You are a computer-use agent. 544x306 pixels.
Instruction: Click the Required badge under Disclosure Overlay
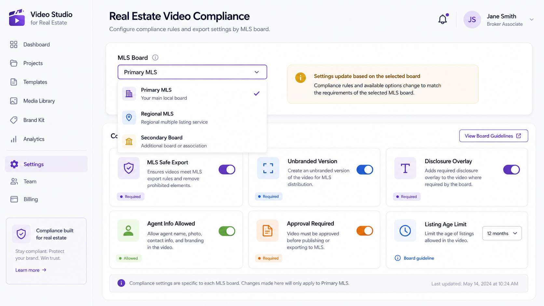407,196
